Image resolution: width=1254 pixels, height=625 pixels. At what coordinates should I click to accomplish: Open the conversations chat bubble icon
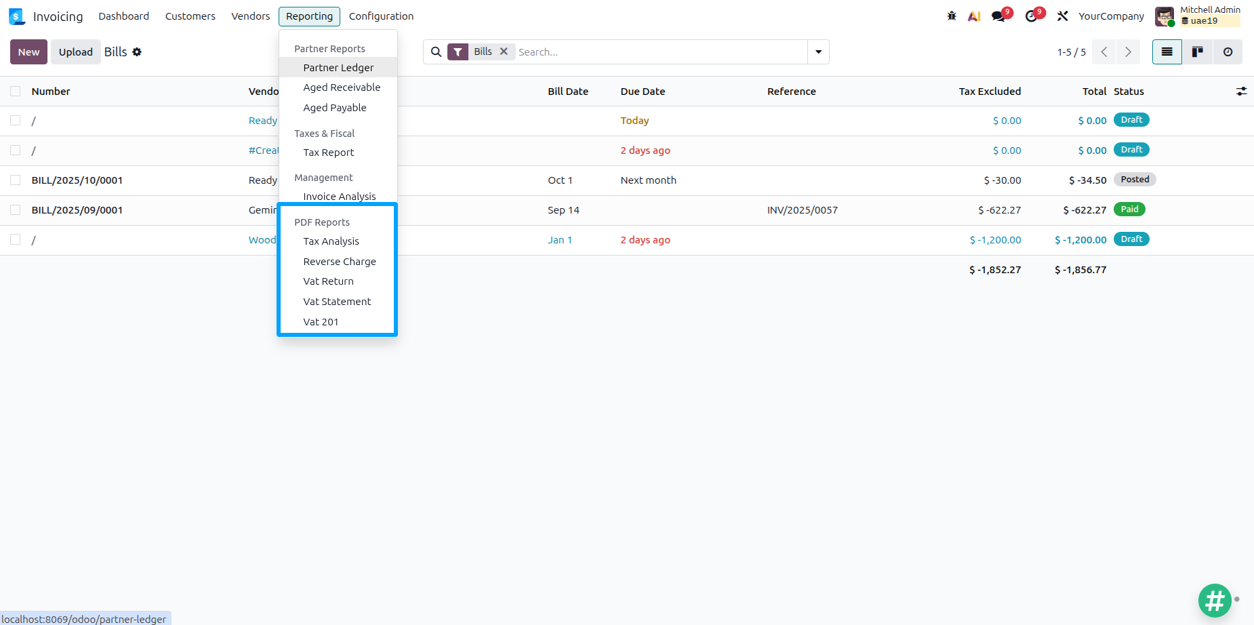998,16
